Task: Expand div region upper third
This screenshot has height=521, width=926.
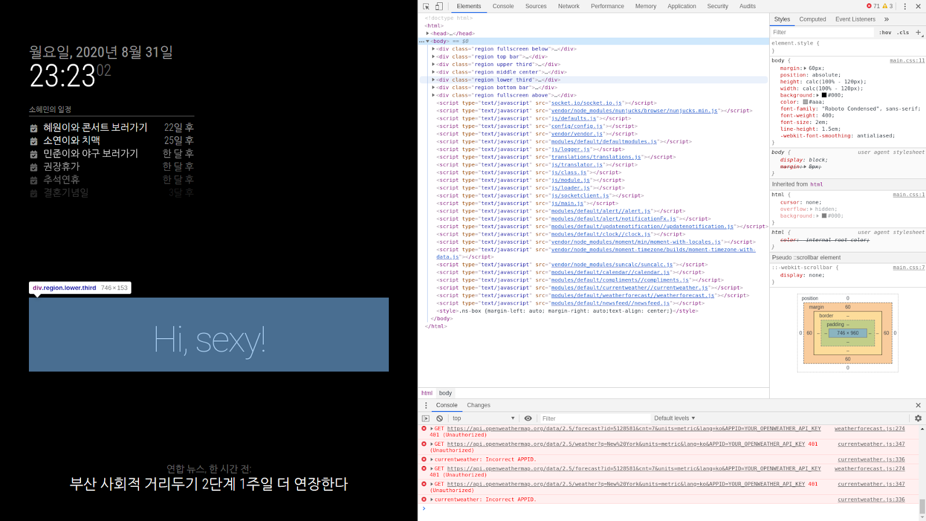Action: click(433, 64)
